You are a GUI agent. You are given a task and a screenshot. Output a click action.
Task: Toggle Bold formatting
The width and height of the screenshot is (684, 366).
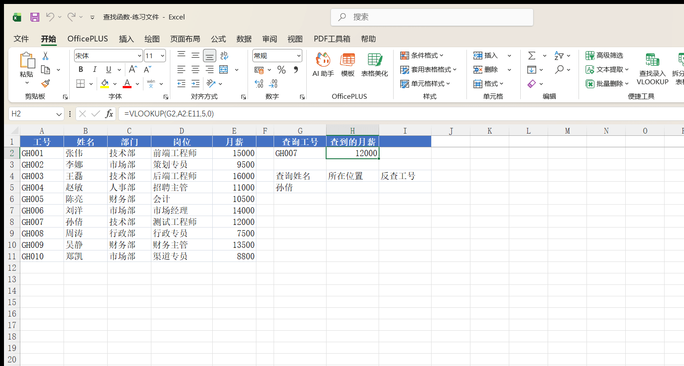[81, 69]
